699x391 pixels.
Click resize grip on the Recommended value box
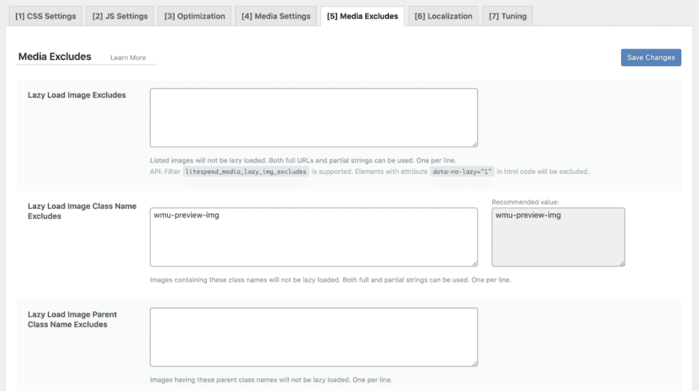pyautogui.click(x=622, y=263)
